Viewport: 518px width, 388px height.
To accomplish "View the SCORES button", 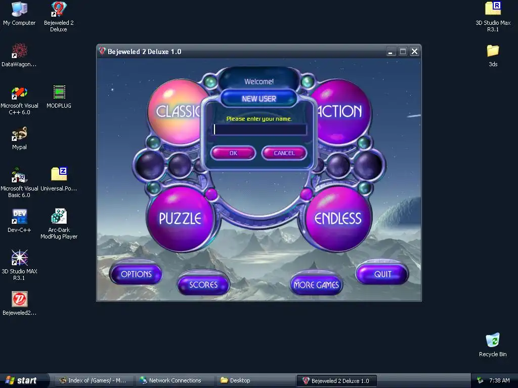I will (203, 285).
